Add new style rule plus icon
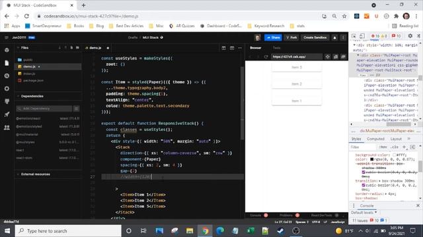 [x=404, y=147]
